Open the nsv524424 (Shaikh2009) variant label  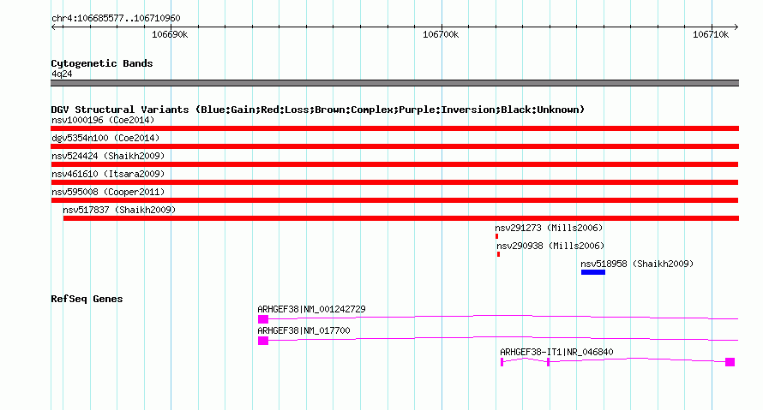108,156
